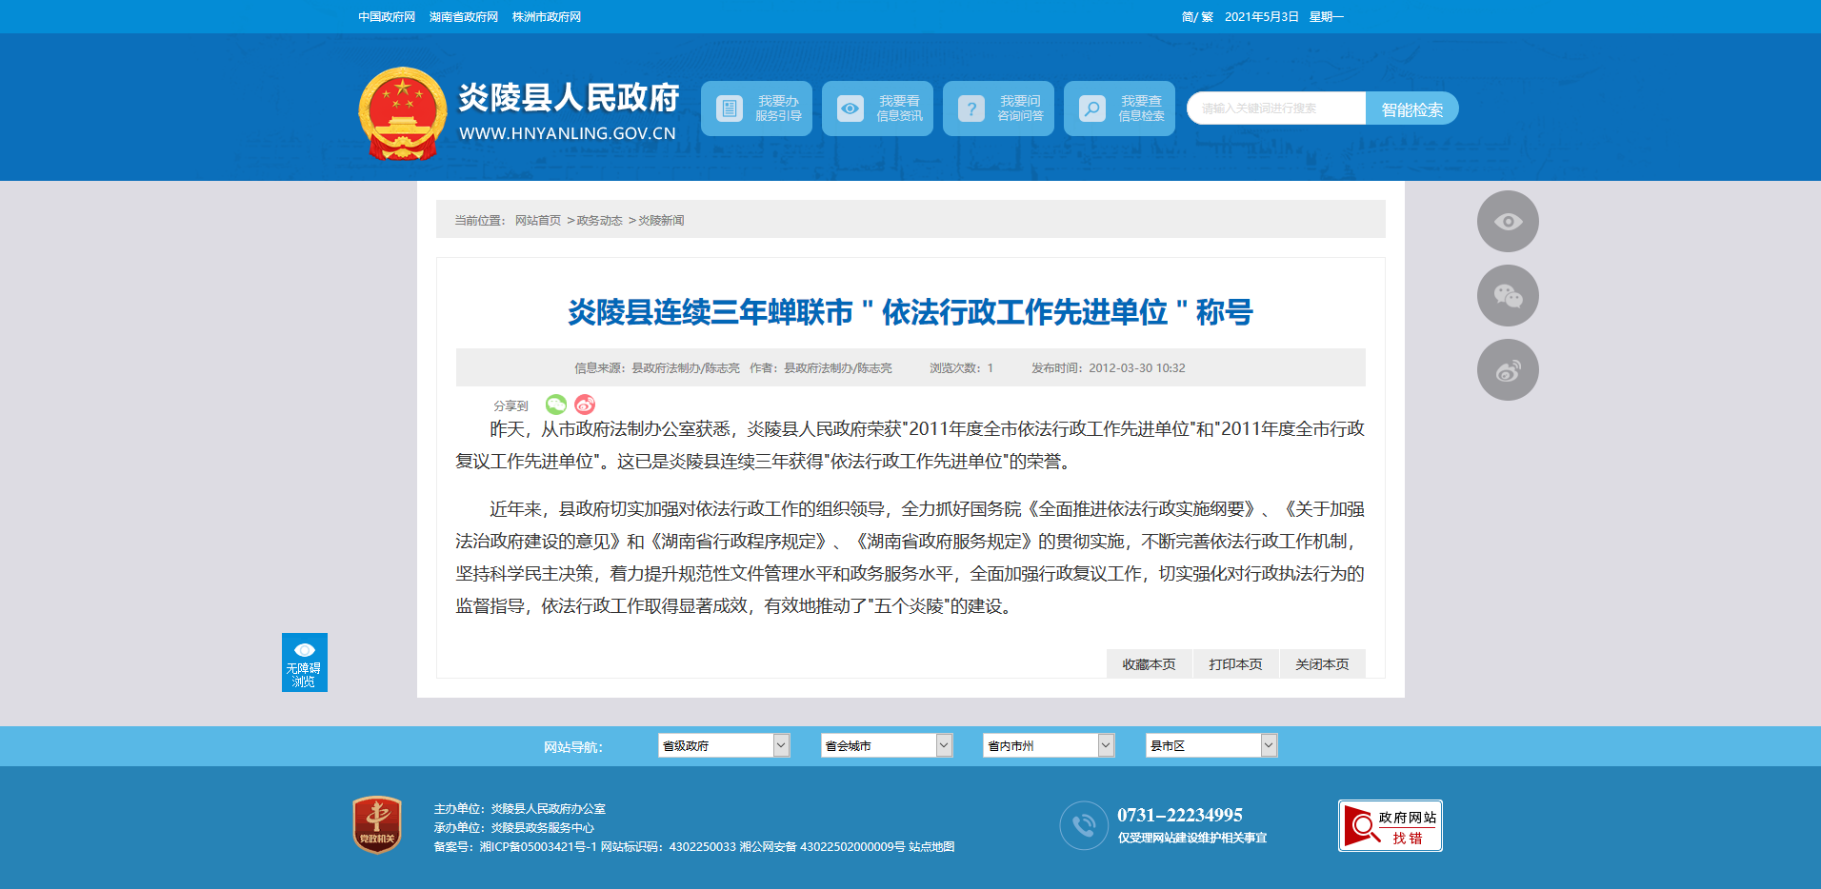
Task: Open the 我要查 信息检索 section
Action: 1119,109
